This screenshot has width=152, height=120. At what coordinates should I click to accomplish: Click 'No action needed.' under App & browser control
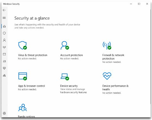[27, 89]
